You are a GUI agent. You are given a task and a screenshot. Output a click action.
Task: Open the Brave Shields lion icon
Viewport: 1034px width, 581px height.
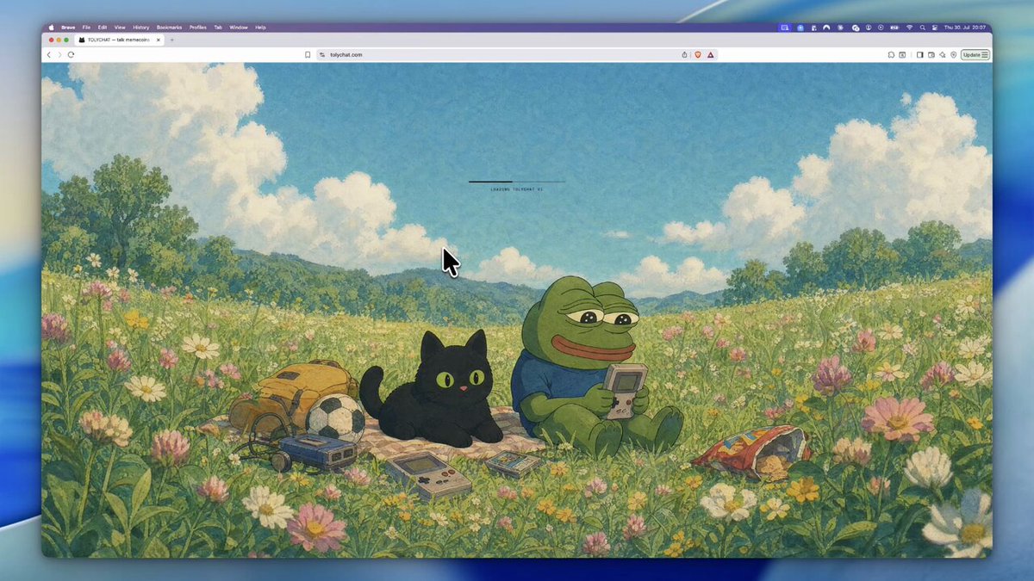(x=697, y=54)
